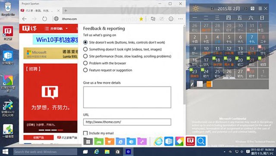The width and height of the screenshot is (276, 156).
Task: Select 'Problem with the browser' option
Action: point(85,63)
